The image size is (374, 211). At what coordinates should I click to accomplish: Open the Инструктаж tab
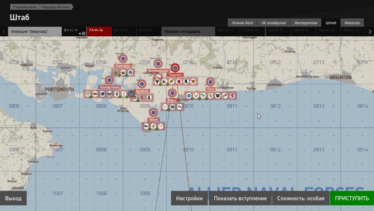pos(306,23)
